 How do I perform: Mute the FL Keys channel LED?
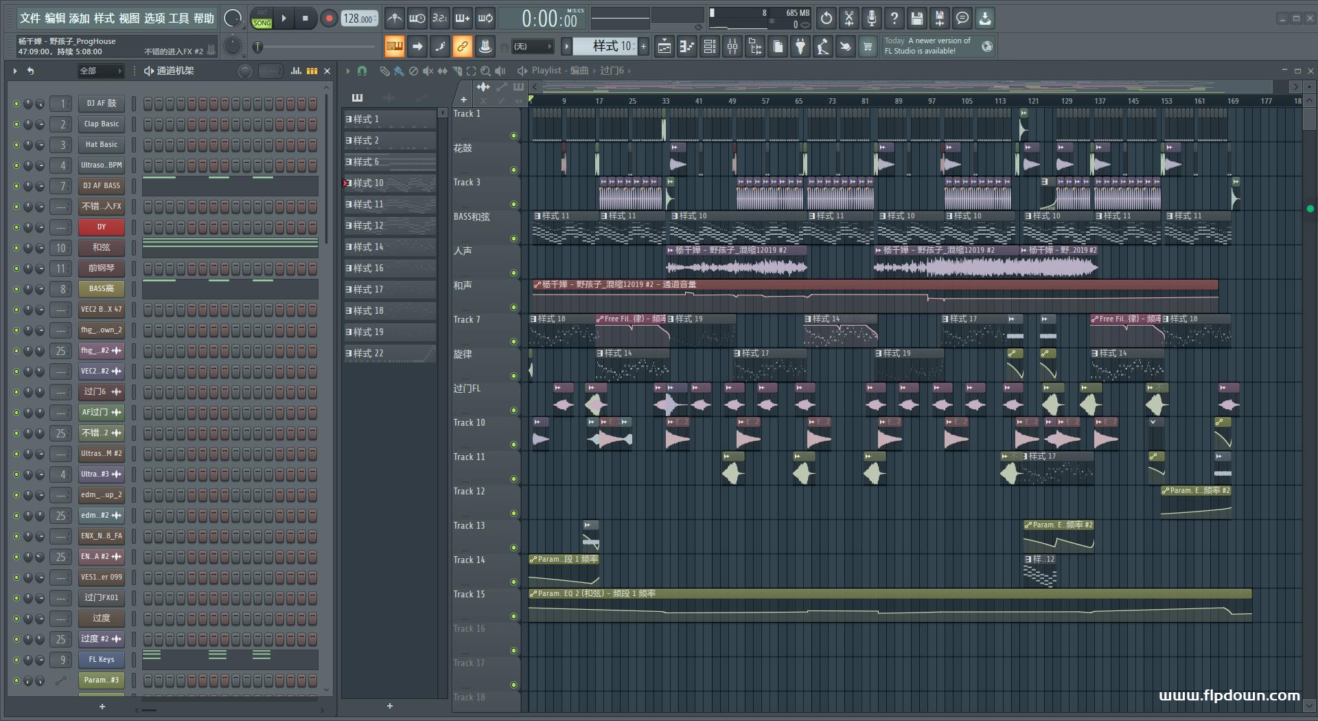(x=16, y=660)
